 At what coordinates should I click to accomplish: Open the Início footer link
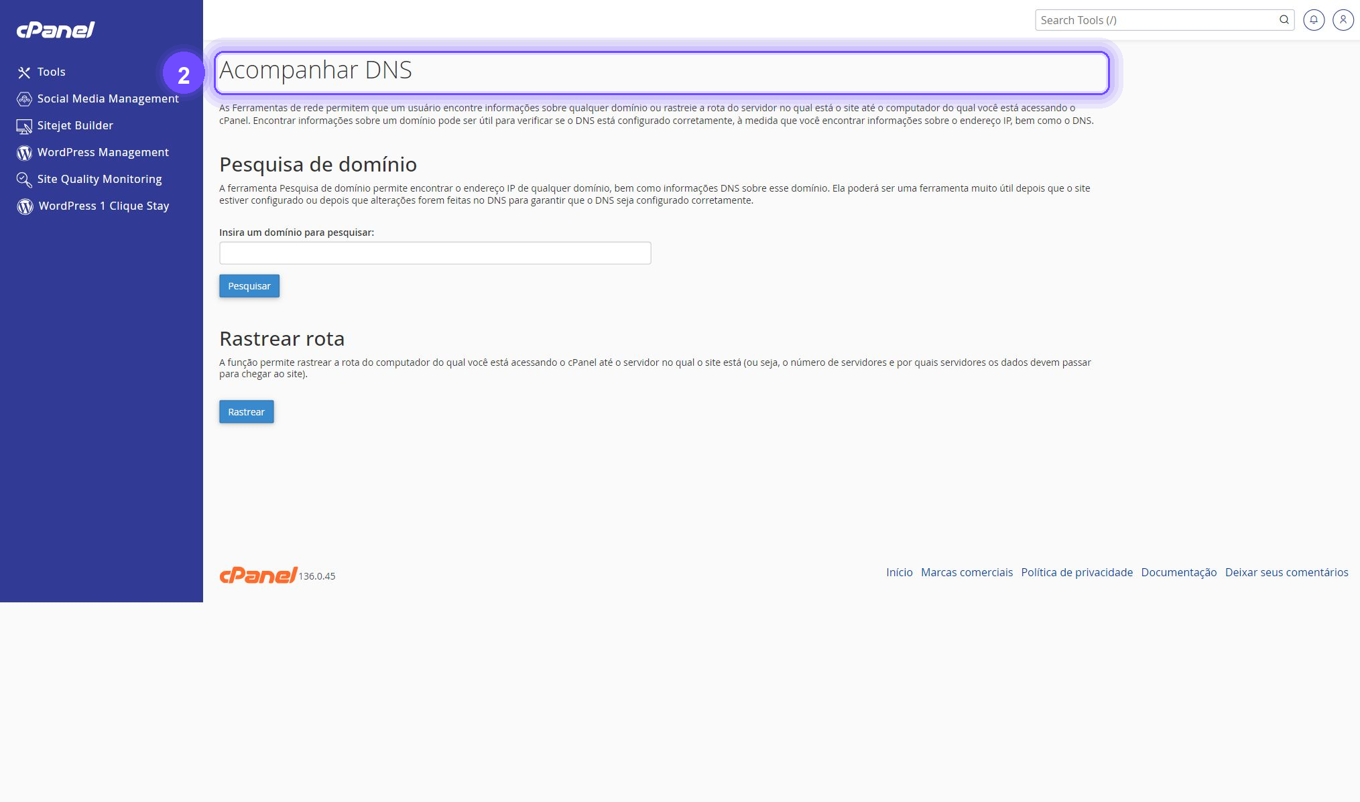900,572
